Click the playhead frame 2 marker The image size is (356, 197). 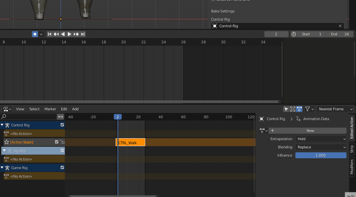[118, 117]
